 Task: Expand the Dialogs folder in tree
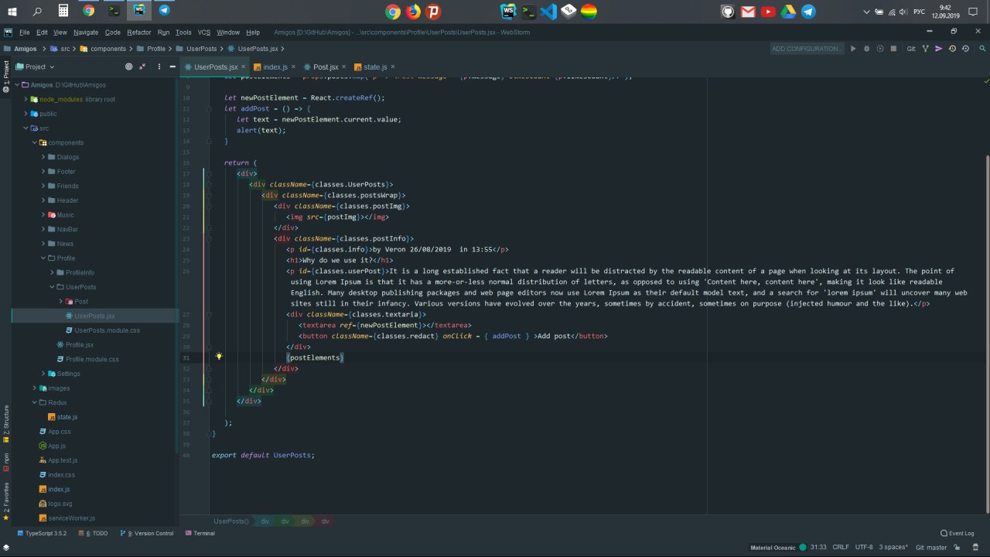(x=44, y=157)
